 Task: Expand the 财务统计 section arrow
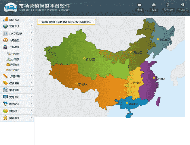(x=31, y=111)
